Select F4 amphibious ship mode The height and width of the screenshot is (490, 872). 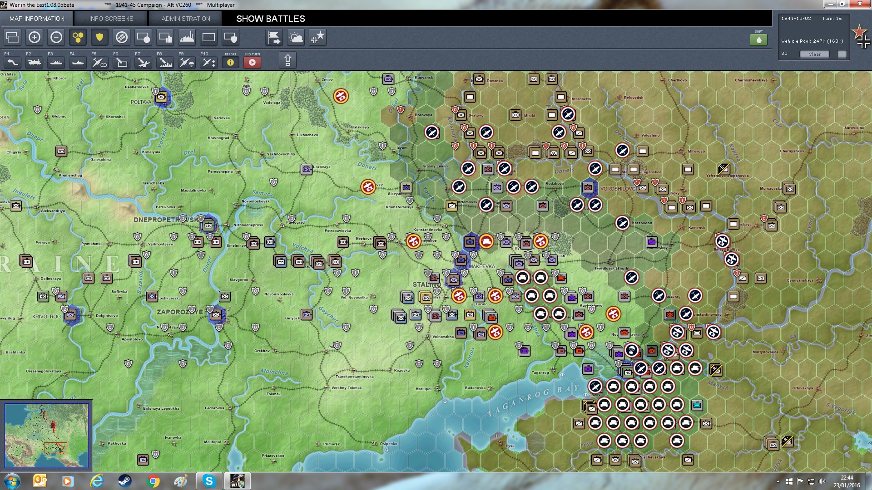(78, 62)
